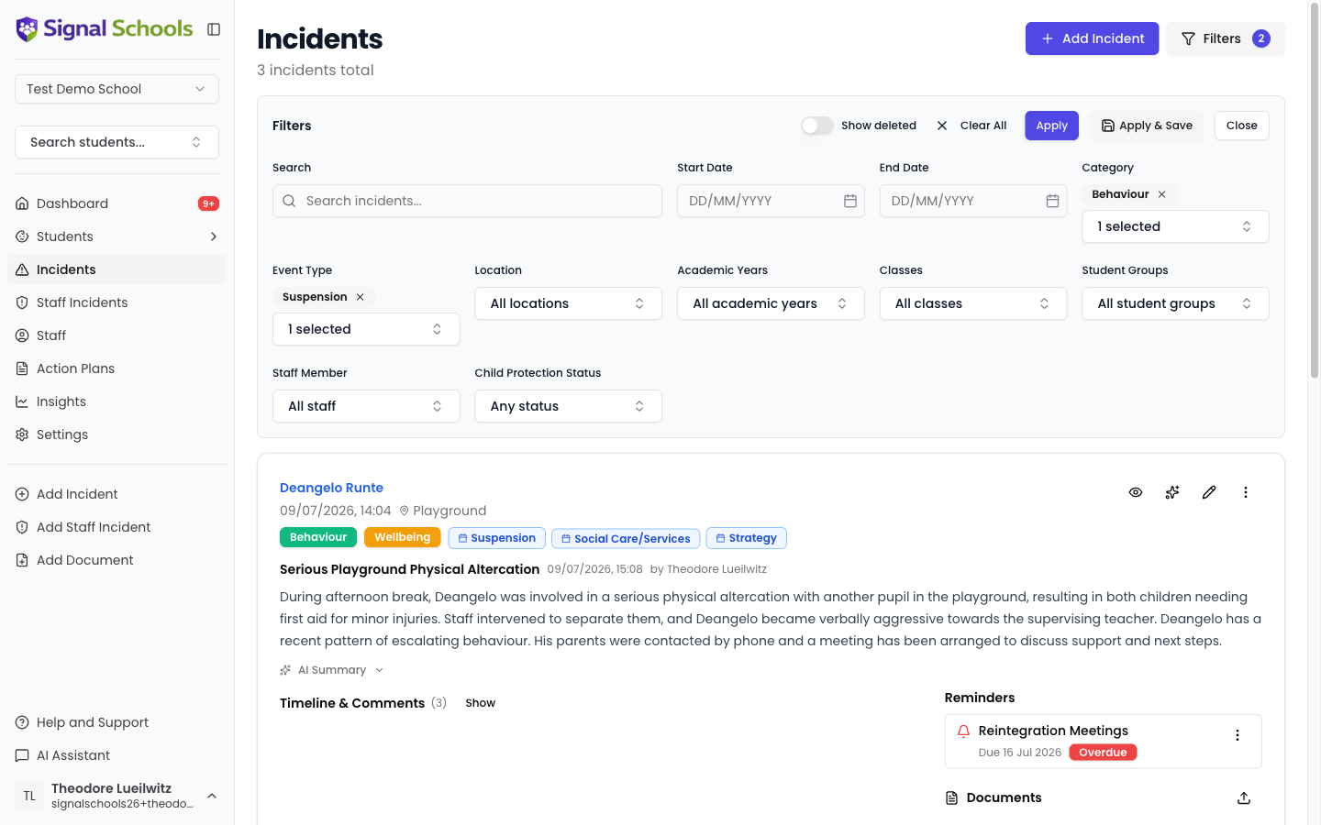Click the Suspension tag on incident
This screenshot has height=825, width=1321.
pos(497,538)
